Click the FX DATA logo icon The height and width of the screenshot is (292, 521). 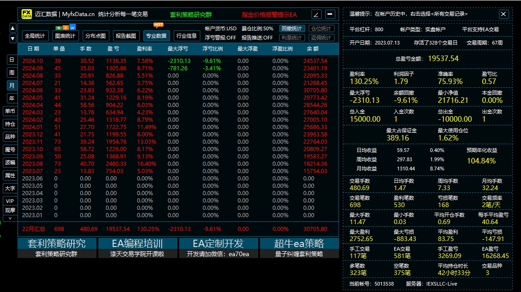(x=27, y=14)
